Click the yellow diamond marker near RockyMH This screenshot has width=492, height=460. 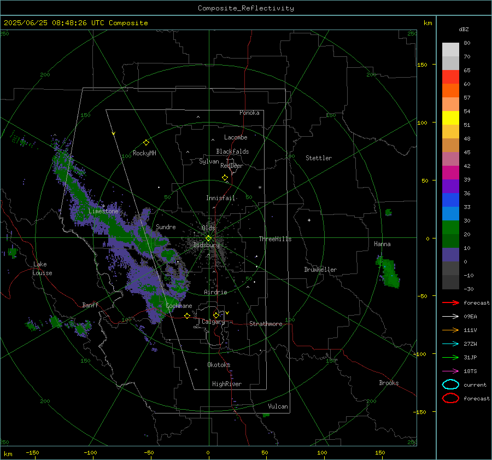(x=146, y=143)
